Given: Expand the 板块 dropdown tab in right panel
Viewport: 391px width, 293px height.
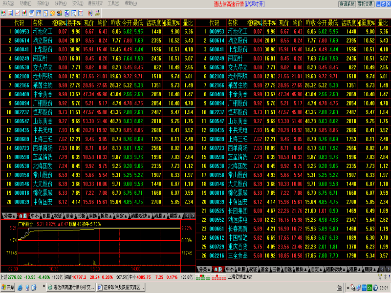Looking at the screenshot, I should [301, 270].
